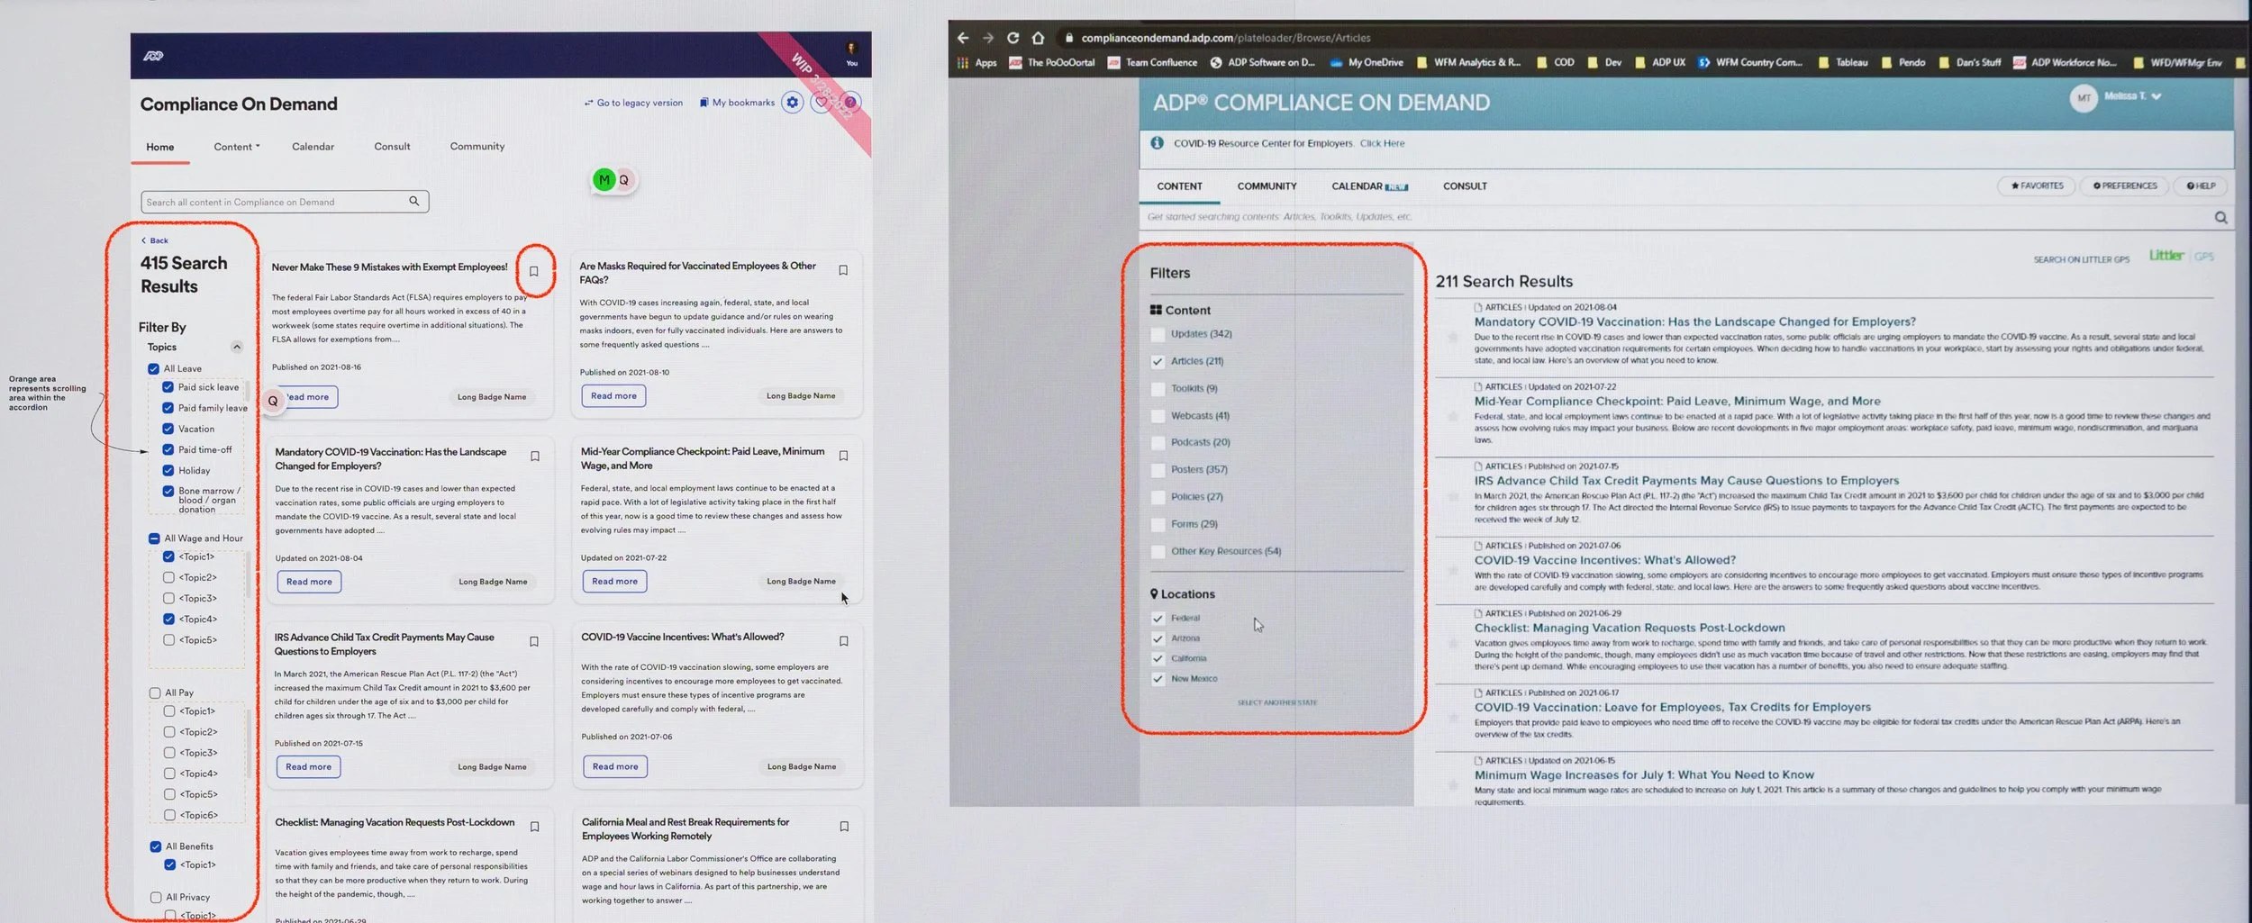Toggle the 'All Wage and Hour' checkbox

point(154,538)
